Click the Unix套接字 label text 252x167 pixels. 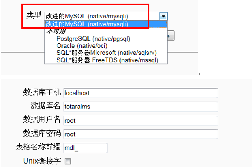click(42, 161)
